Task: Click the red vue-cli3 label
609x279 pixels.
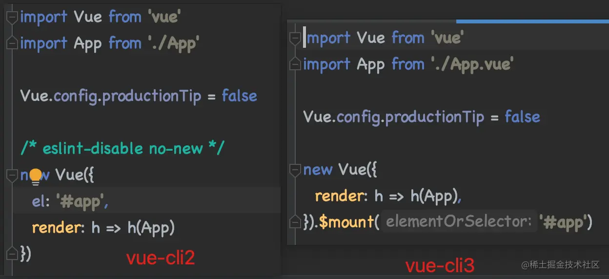Action: pyautogui.click(x=440, y=266)
